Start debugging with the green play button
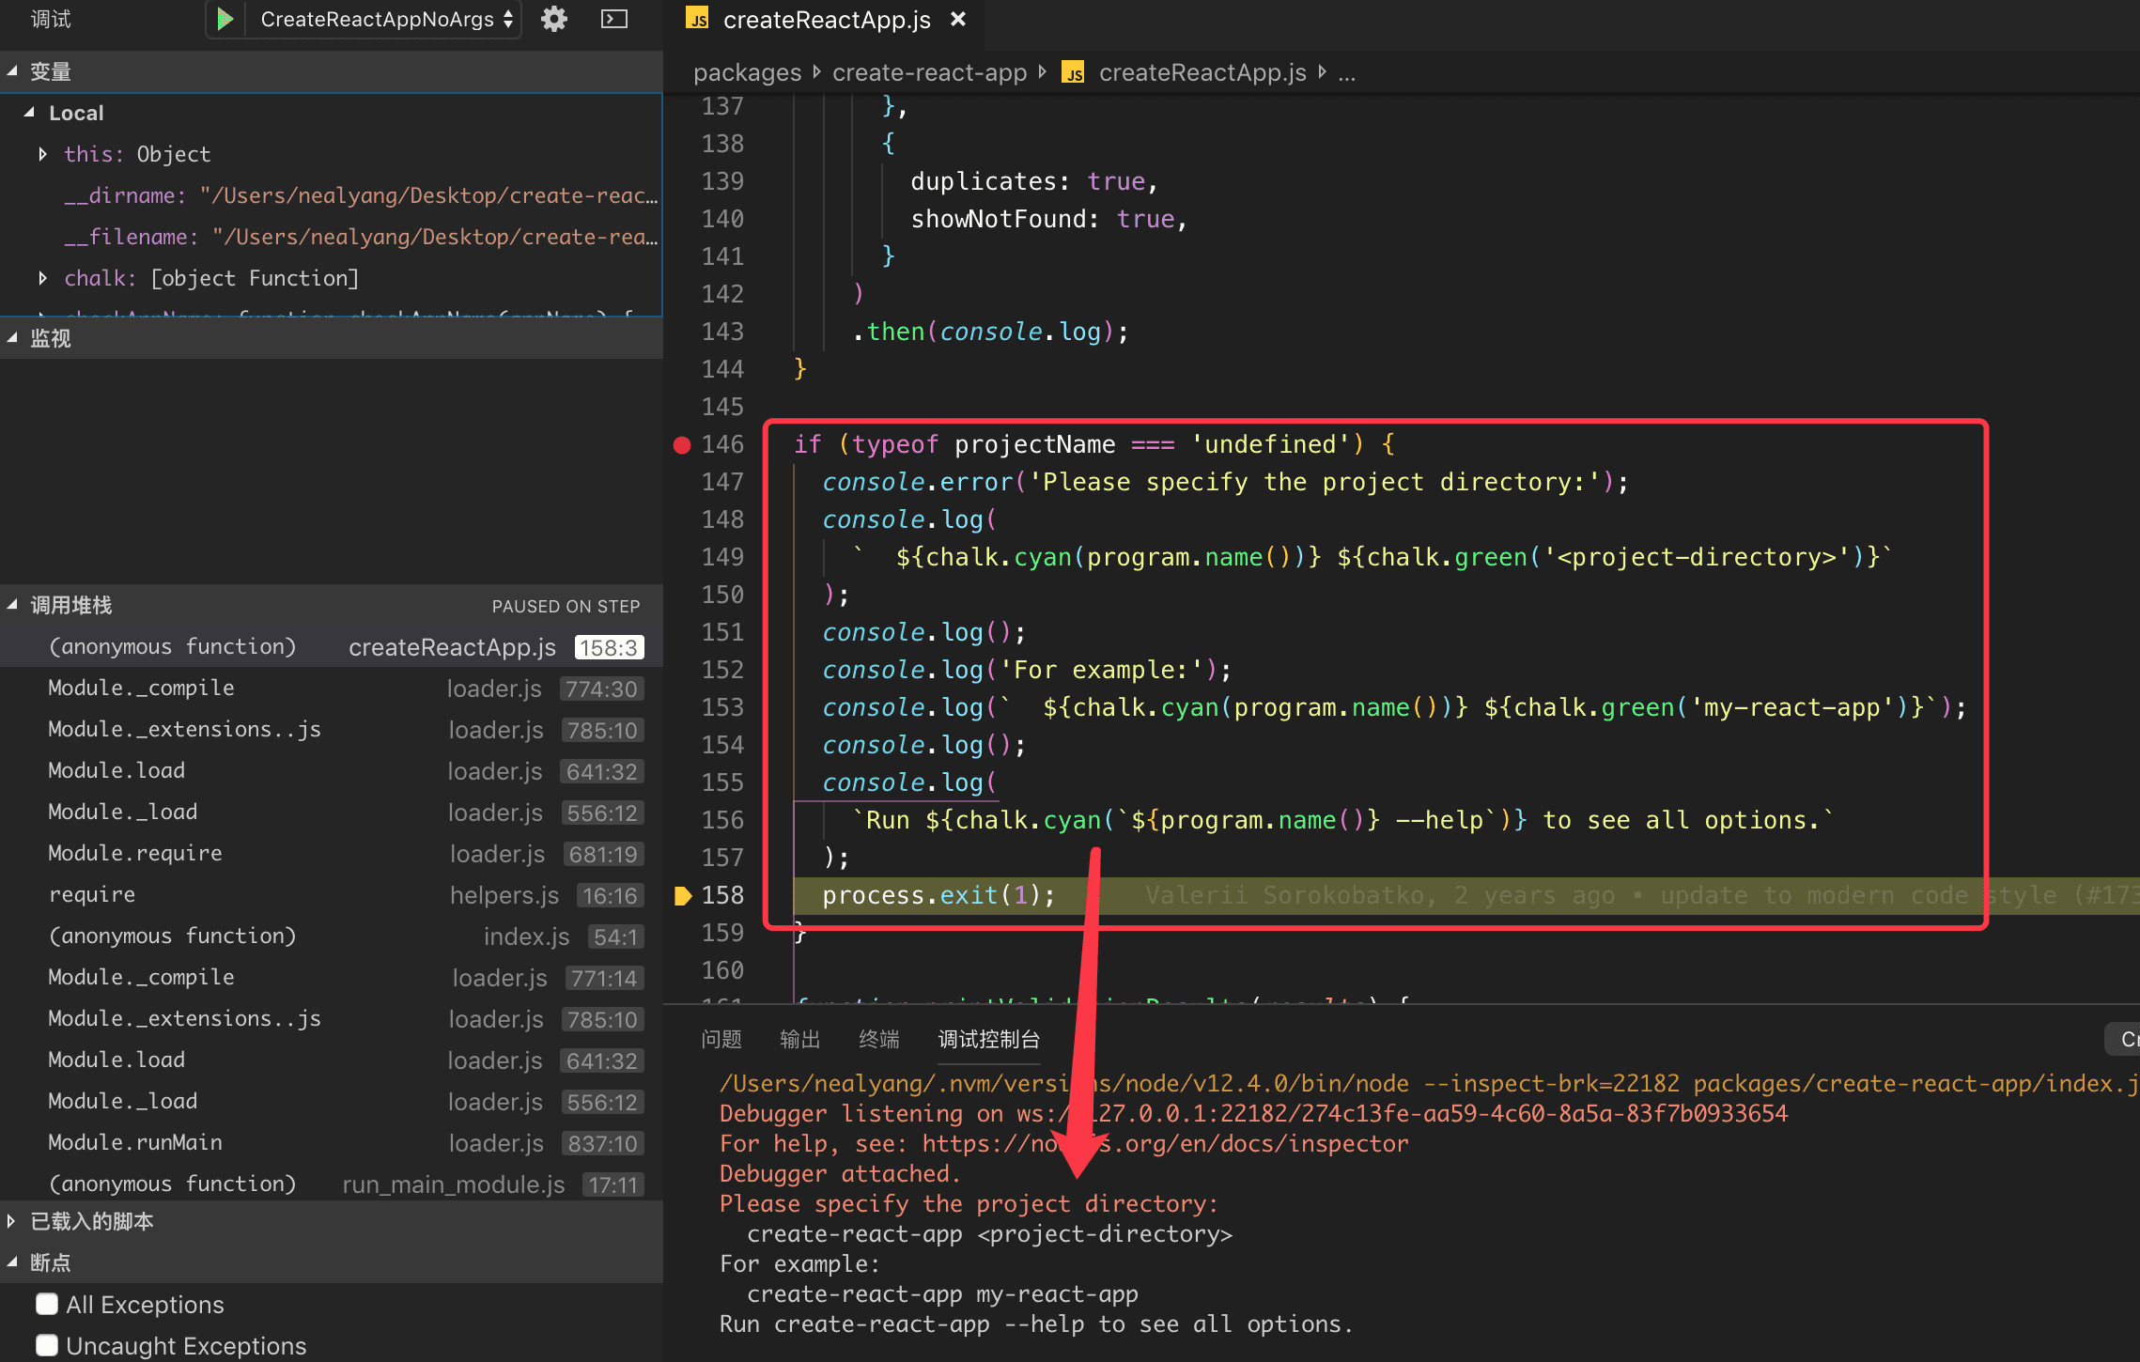The width and height of the screenshot is (2140, 1362). pos(225,19)
